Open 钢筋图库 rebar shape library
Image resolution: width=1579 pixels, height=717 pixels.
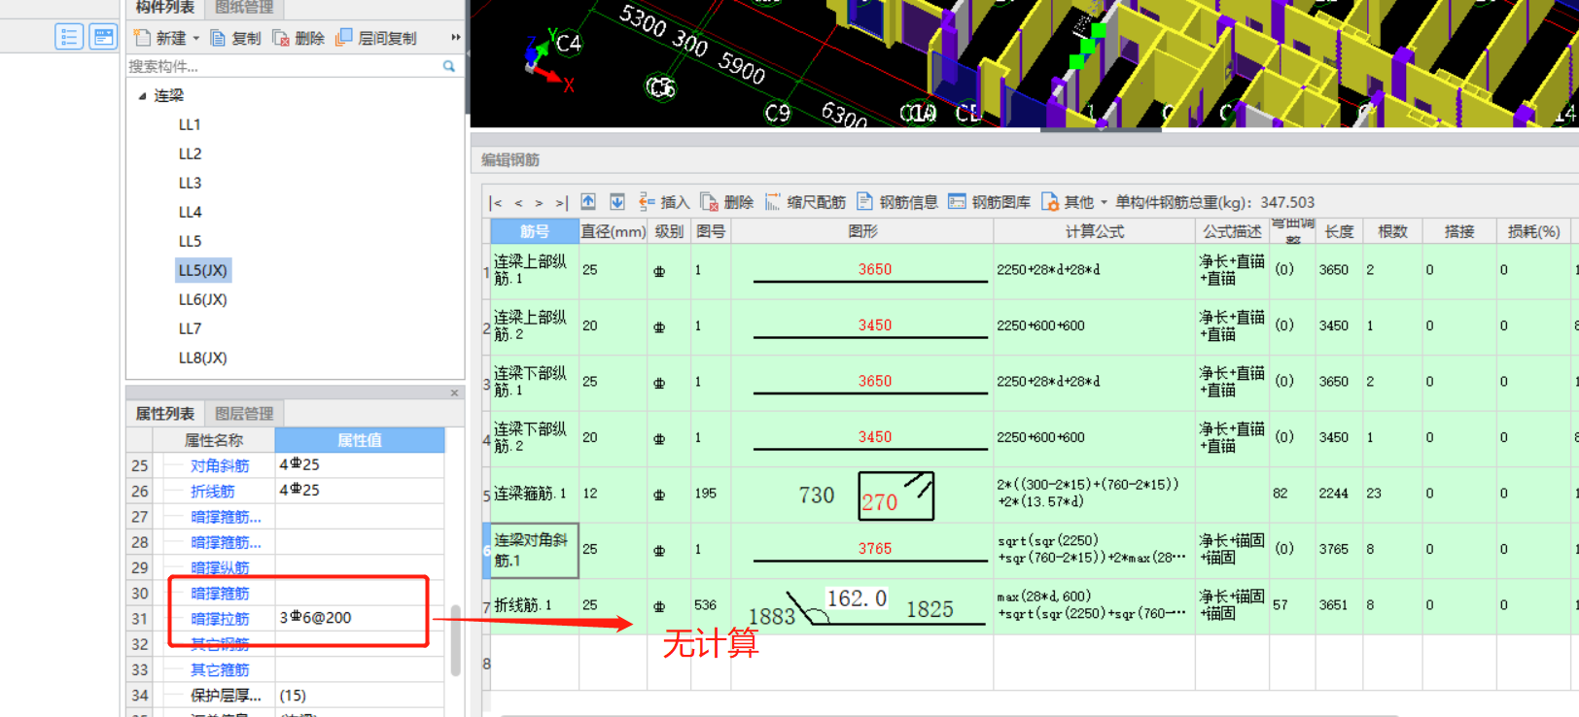(990, 202)
